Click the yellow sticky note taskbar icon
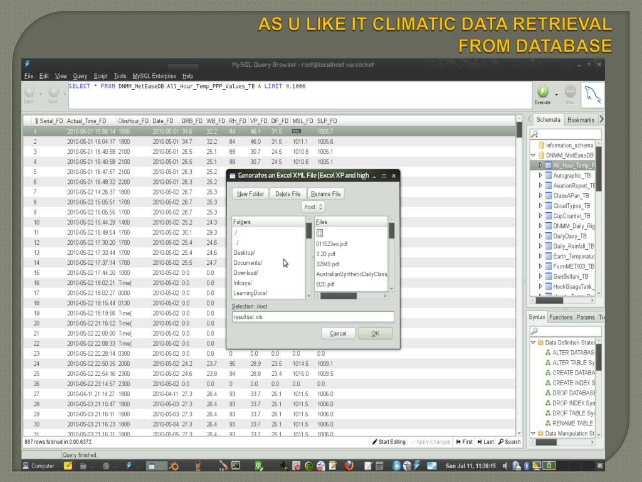The height and width of the screenshot is (482, 642). 68,466
